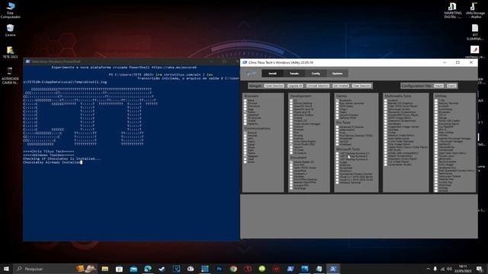Uncheck Adobe Reader DC under Document
The image size is (488, 274).
291,162
